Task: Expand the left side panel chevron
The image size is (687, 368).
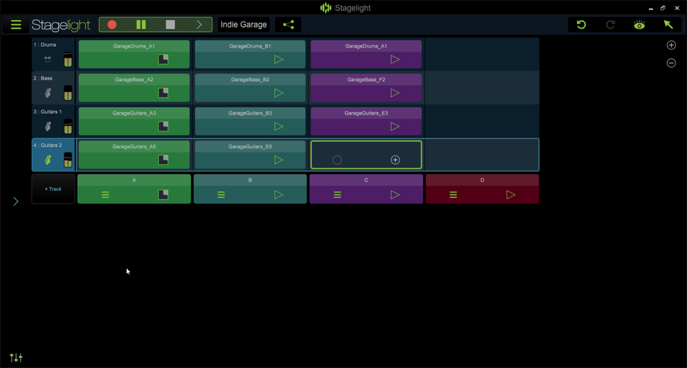Action: click(16, 201)
